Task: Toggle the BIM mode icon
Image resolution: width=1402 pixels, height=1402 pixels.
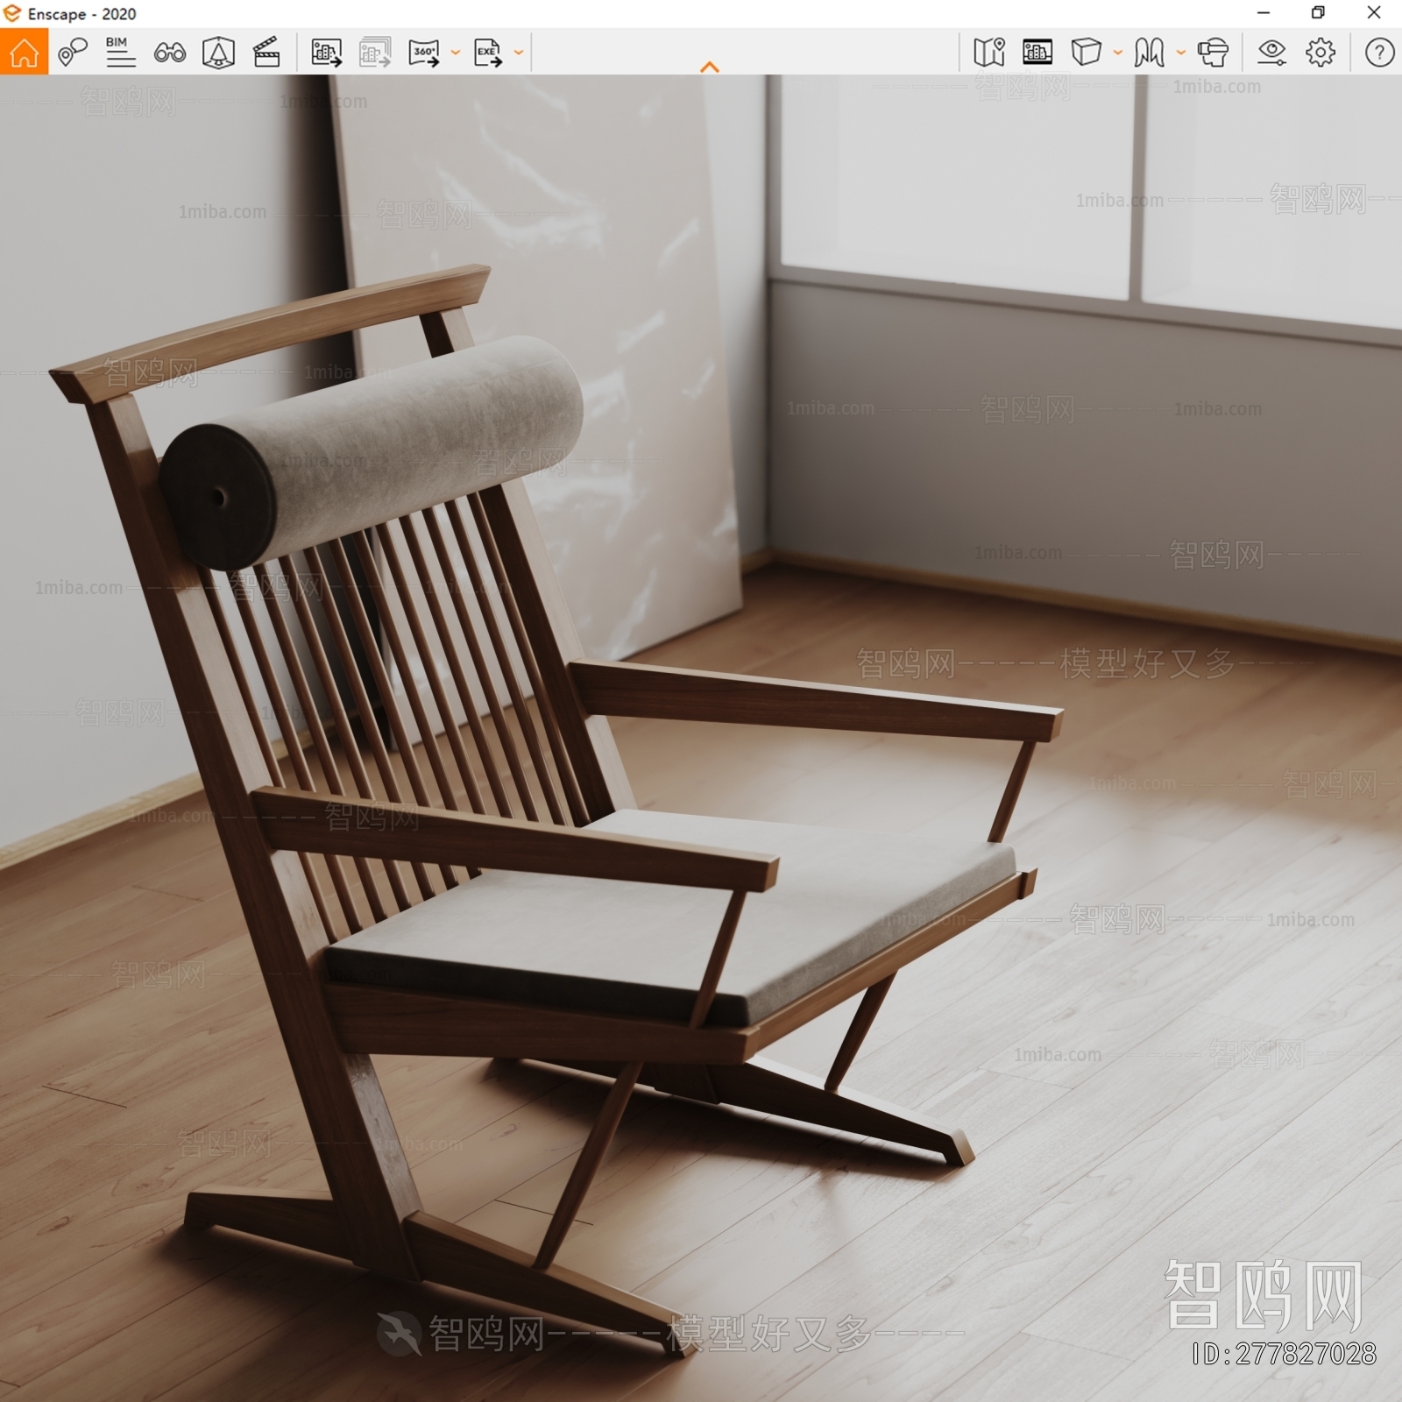Action: pyautogui.click(x=120, y=53)
